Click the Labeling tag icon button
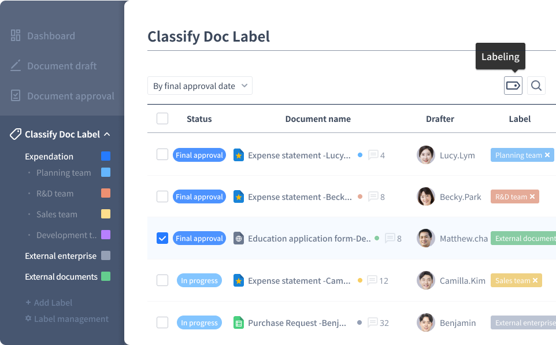 point(513,86)
